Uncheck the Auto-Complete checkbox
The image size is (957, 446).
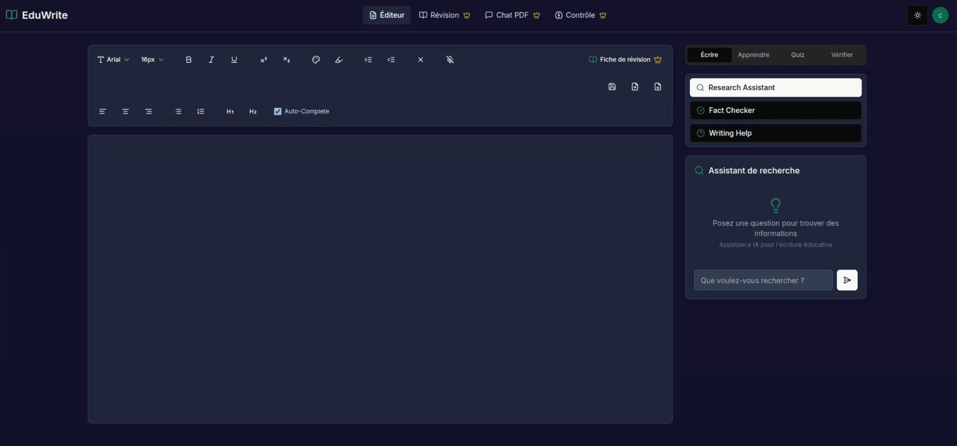pyautogui.click(x=277, y=112)
